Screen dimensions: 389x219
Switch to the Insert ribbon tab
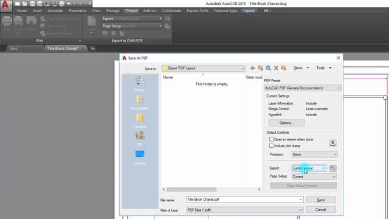point(38,11)
